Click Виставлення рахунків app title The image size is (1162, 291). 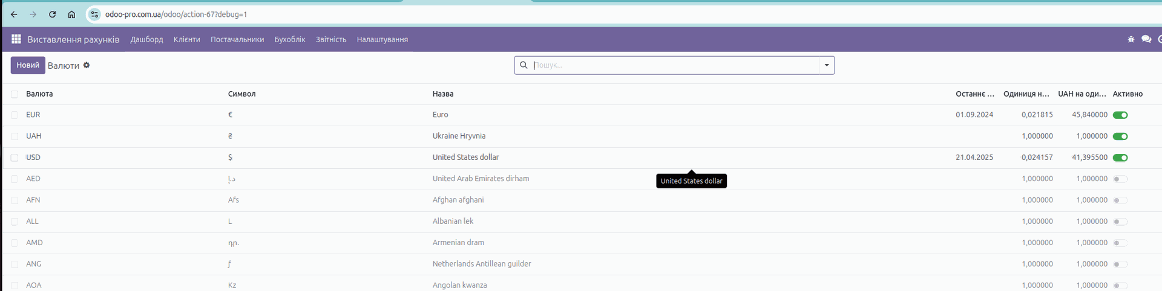tap(73, 39)
